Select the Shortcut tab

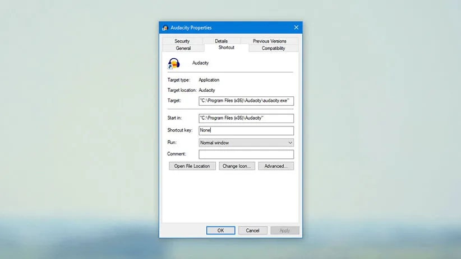pos(226,48)
